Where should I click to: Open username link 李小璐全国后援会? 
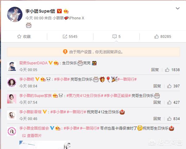(x=34, y=128)
